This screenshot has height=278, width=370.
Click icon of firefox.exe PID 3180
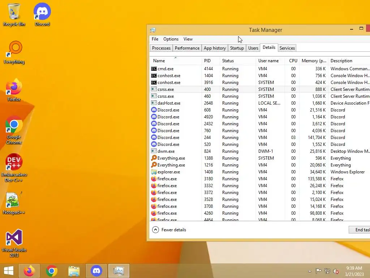154,179
